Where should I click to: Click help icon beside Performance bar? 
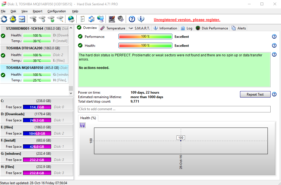pyautogui.click(x=274, y=36)
